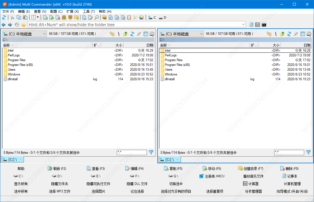Open the Extensions (扩展) menu
314x202 pixels.
click(x=73, y=12)
